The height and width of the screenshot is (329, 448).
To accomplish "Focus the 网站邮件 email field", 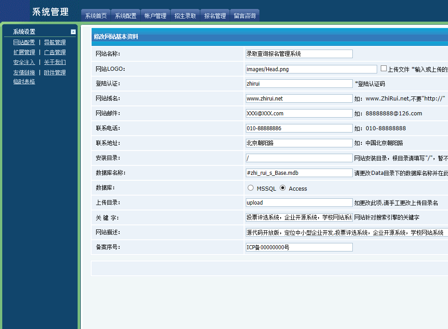I will coord(299,113).
